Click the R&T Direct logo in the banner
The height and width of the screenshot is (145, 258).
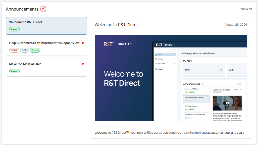click(118, 44)
